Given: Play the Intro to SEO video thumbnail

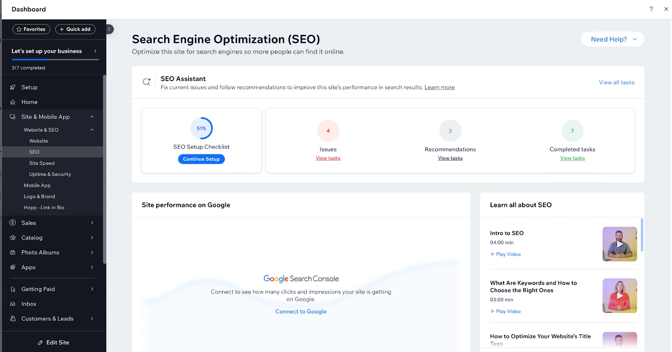Looking at the screenshot, I should pyautogui.click(x=619, y=244).
